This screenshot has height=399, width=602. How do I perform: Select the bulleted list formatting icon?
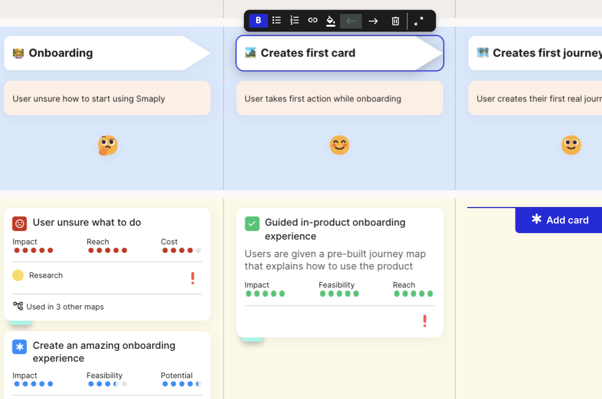pos(276,20)
